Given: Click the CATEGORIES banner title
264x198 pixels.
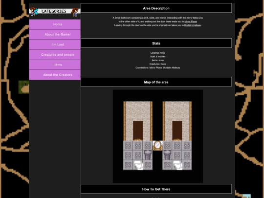Looking at the screenshot, I should (54, 11).
